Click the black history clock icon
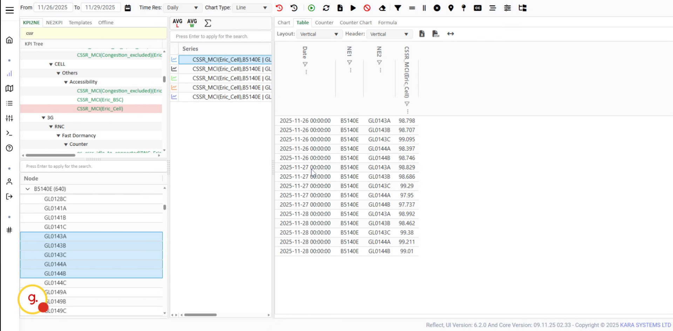Image resolution: width=673 pixels, height=331 pixels. point(294,8)
